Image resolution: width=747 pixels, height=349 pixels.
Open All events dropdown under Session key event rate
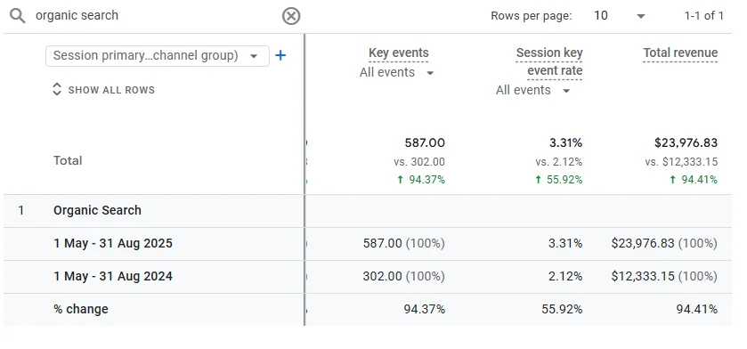pos(533,91)
